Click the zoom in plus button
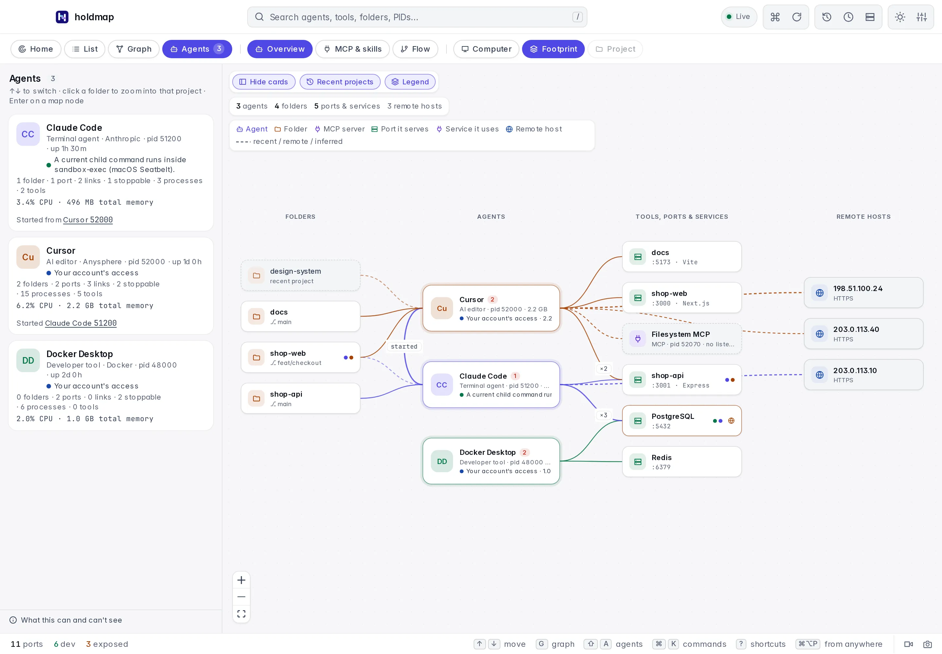The width and height of the screenshot is (942, 654). click(241, 580)
